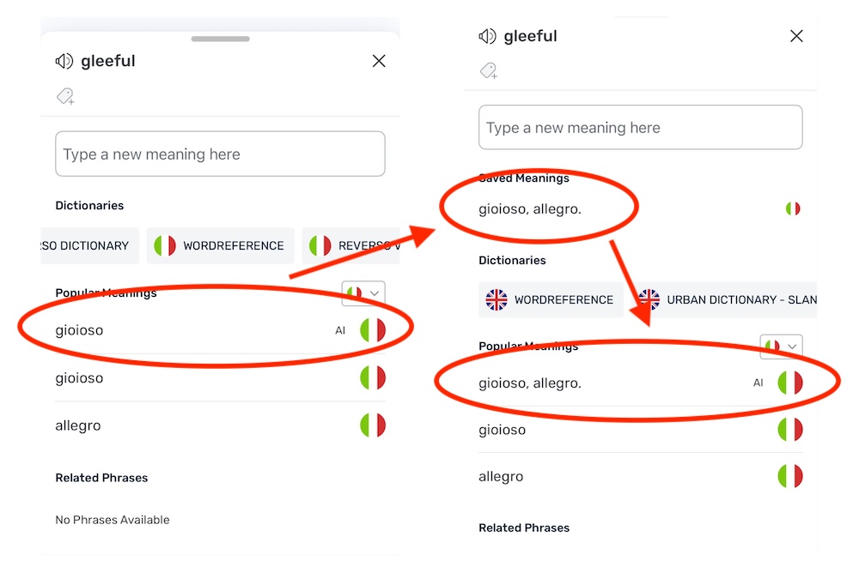Viewport: 859px width, 573px height.
Task: Click the sheet handle above the left panel
Action: click(220, 39)
